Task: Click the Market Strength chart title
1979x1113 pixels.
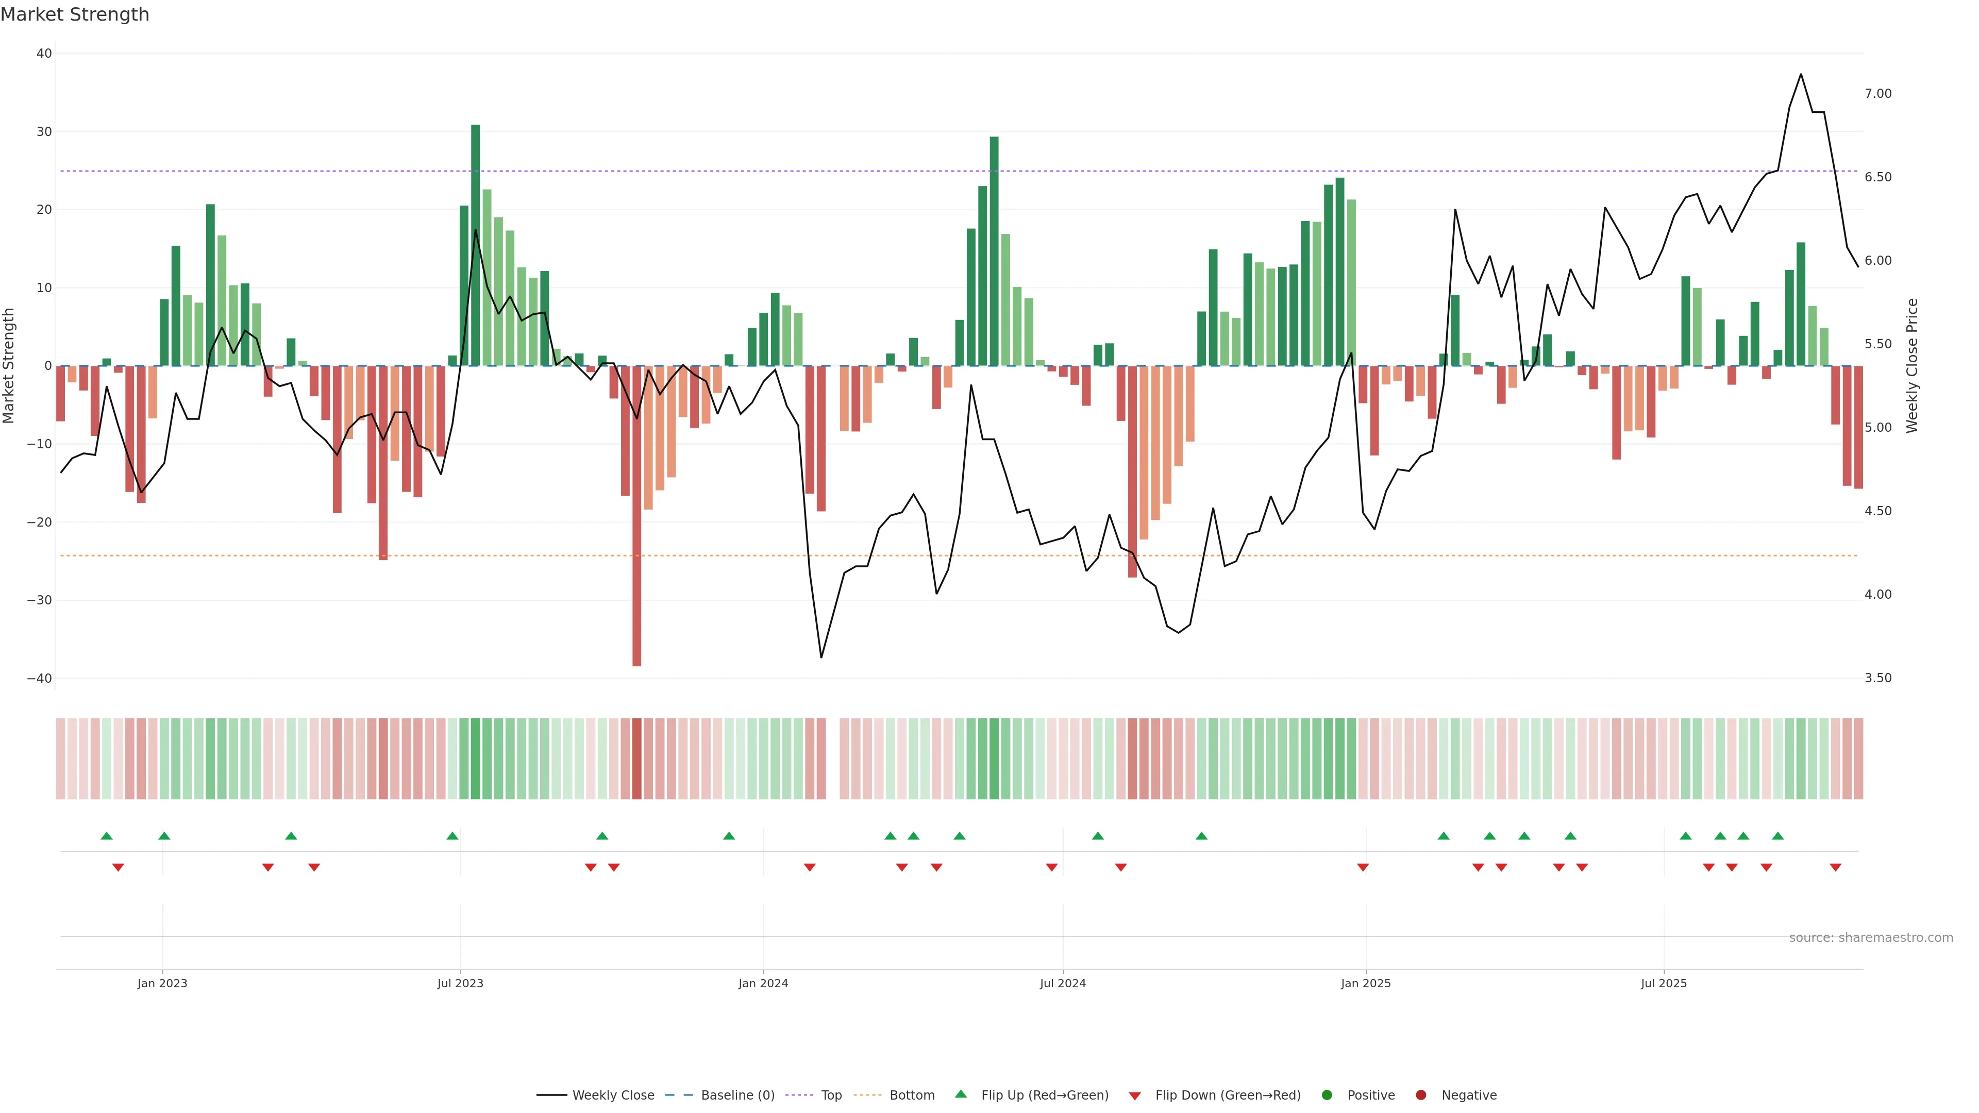Action: 75,14
